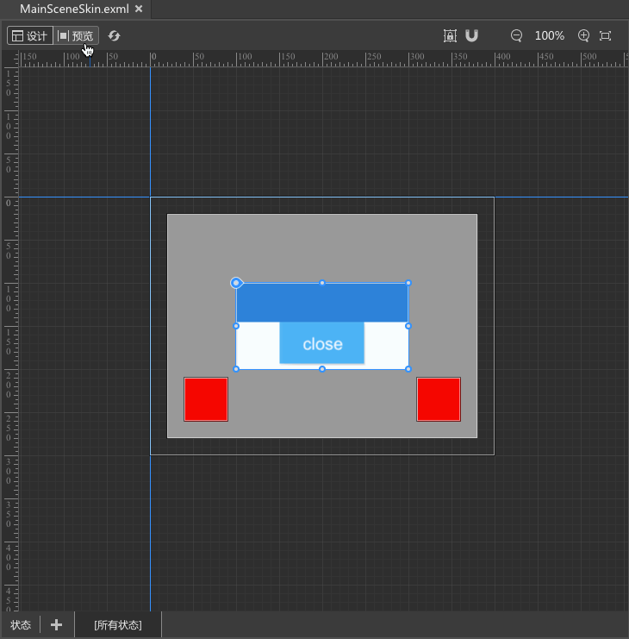This screenshot has width=629, height=639.
Task: Select the left red square
Action: (x=206, y=399)
